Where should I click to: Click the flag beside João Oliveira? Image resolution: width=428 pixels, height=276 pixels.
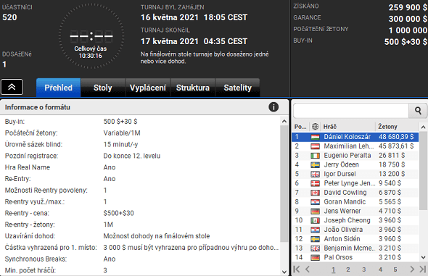[315, 230]
